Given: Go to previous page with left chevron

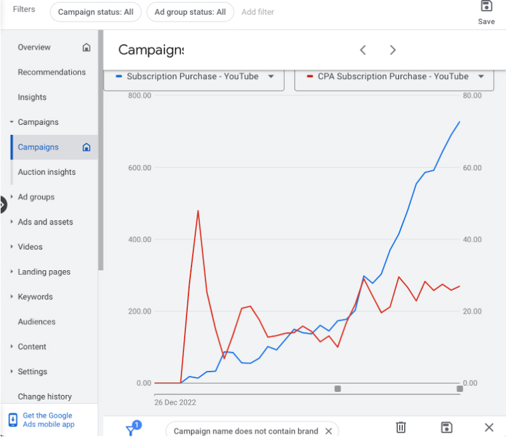Looking at the screenshot, I should pyautogui.click(x=363, y=50).
